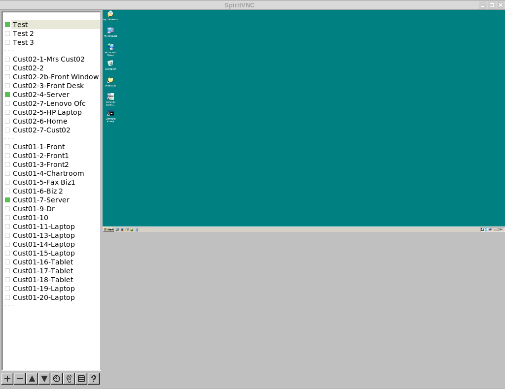Click green status square beside Cust01-7-Server
Screen dimensions: 505x389
click(x=7, y=200)
